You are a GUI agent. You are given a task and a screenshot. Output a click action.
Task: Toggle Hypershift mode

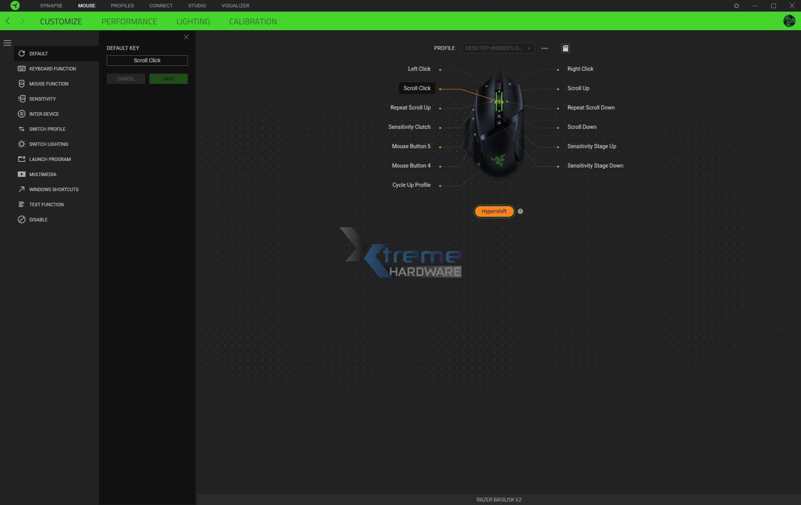click(x=494, y=211)
